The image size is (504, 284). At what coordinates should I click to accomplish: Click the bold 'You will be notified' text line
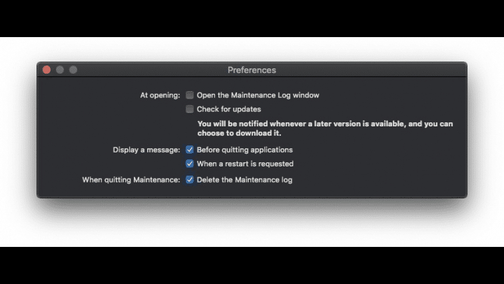[325, 123]
